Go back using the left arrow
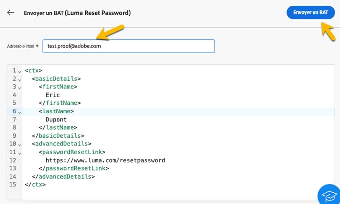This screenshot has width=340, height=204. (x=11, y=13)
